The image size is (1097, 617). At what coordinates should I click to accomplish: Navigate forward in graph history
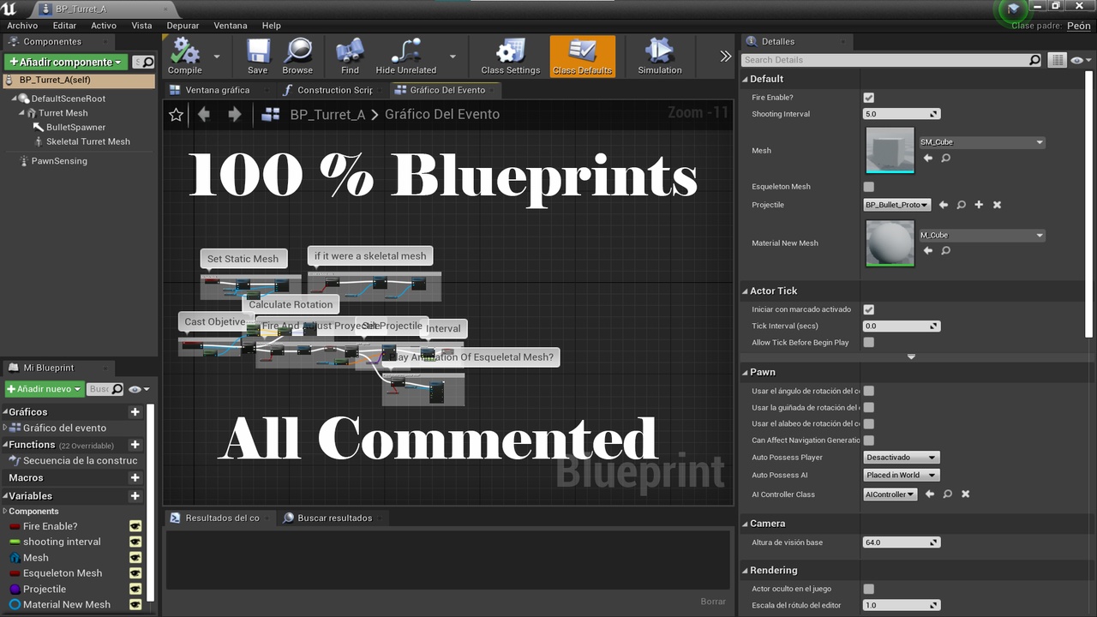pos(234,114)
